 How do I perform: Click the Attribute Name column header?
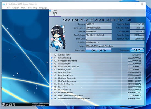64,55
